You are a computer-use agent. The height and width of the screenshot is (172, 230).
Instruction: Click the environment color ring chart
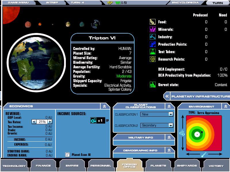(x=204, y=133)
